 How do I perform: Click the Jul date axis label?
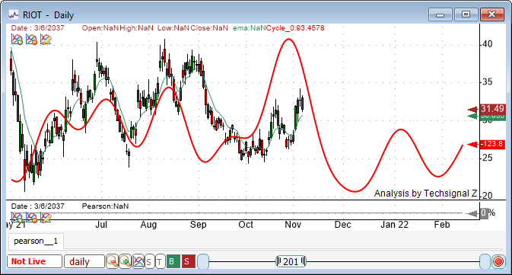101,225
